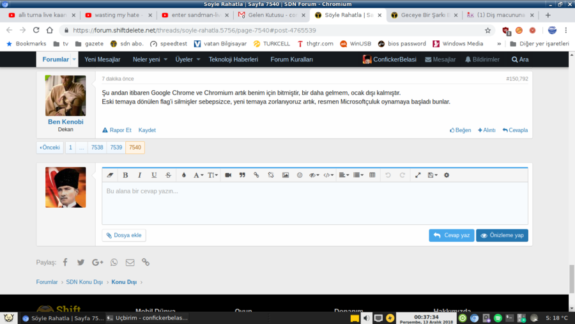575x324 pixels.
Task: Open the code insert dropdown
Action: click(328, 175)
